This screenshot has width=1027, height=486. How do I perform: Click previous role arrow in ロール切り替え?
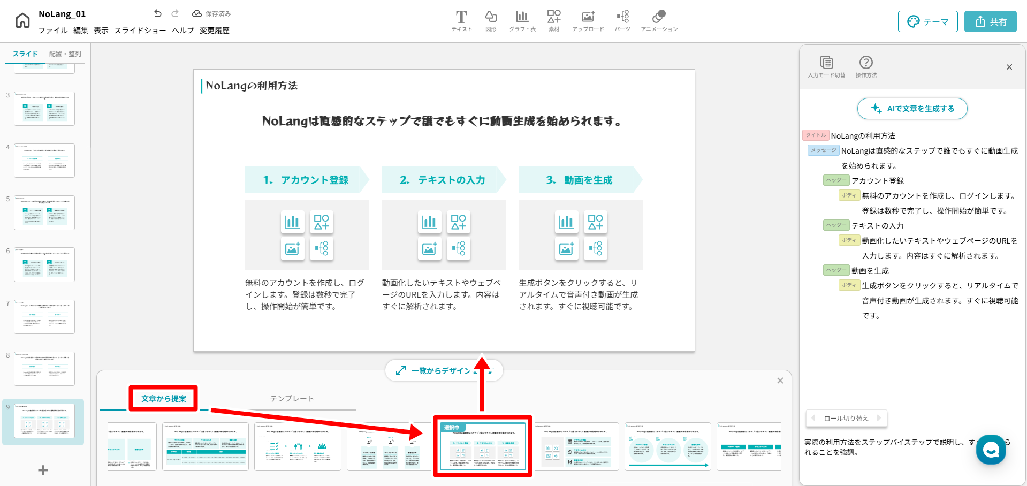click(x=813, y=418)
